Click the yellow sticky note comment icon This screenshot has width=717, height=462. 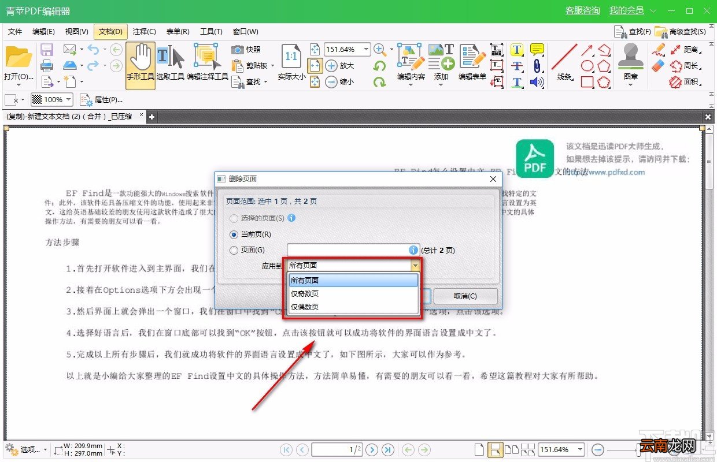pos(537,50)
